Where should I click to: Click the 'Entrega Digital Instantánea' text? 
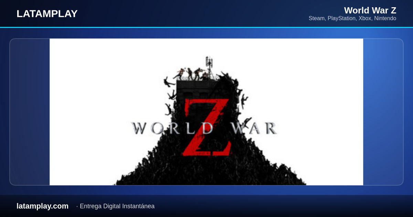pos(117,206)
